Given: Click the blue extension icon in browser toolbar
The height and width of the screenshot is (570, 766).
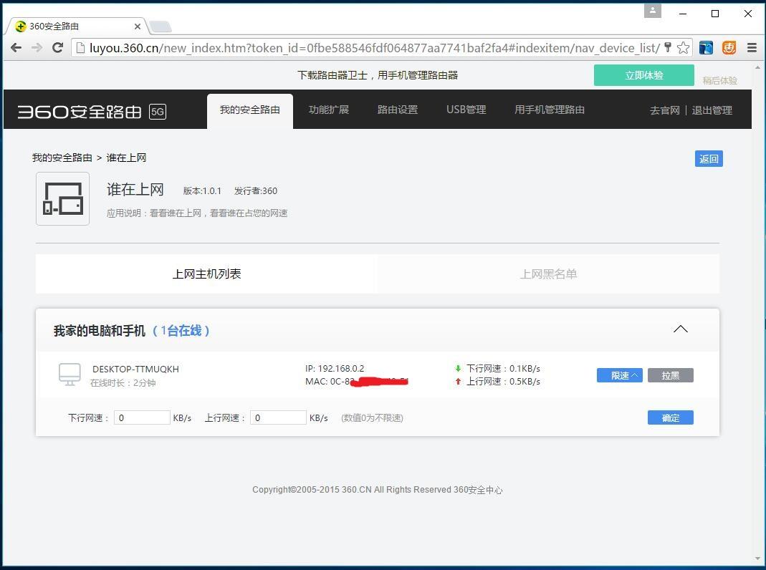Looking at the screenshot, I should (705, 47).
